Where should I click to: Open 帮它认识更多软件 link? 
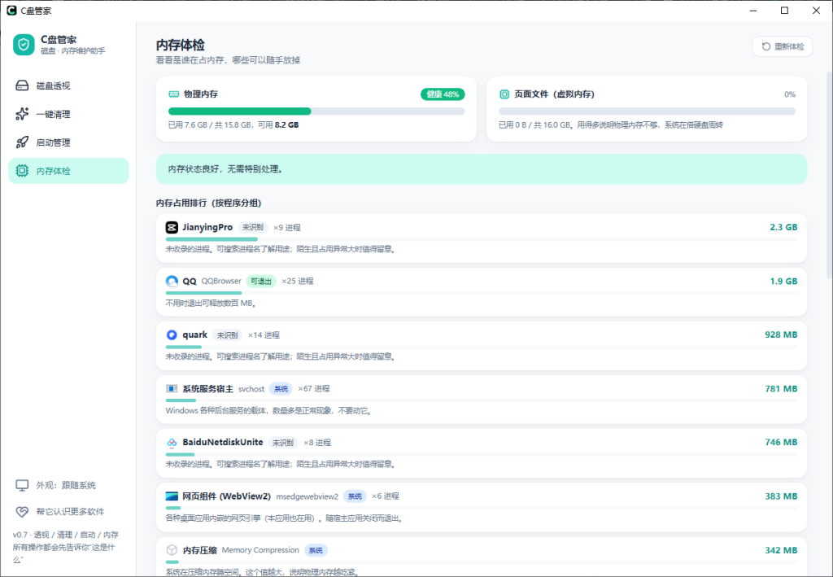click(70, 512)
